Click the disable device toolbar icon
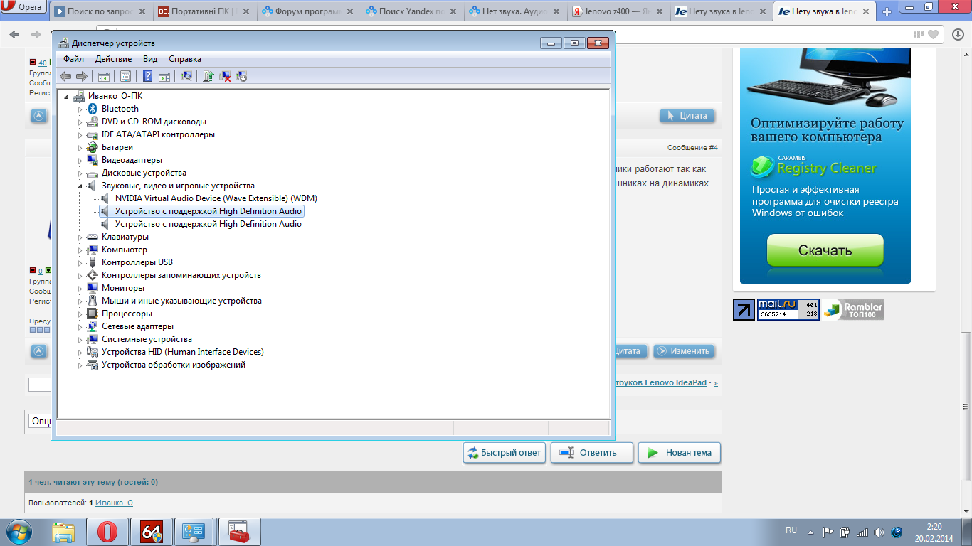Image resolution: width=972 pixels, height=546 pixels. coord(241,76)
